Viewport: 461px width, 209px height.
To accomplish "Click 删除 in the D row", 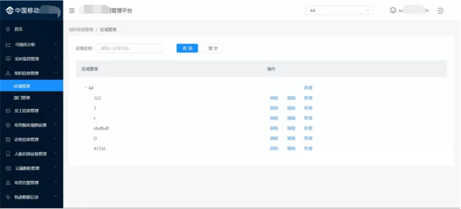I will coord(274,138).
